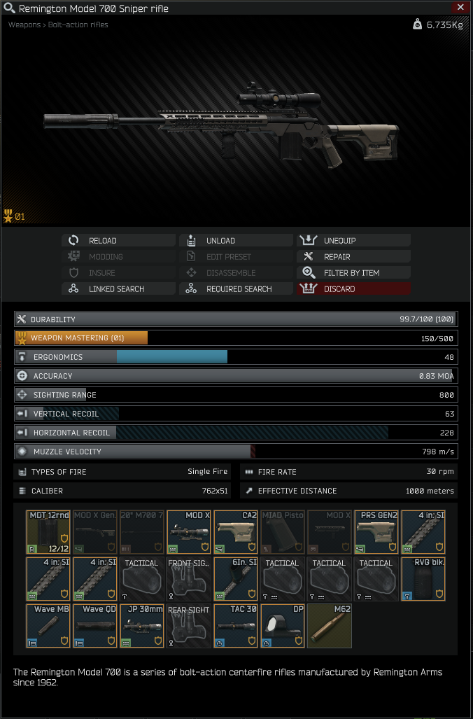The height and width of the screenshot is (719, 473).
Task: Open the PRS GEN2 stock slot
Action: tap(376, 532)
